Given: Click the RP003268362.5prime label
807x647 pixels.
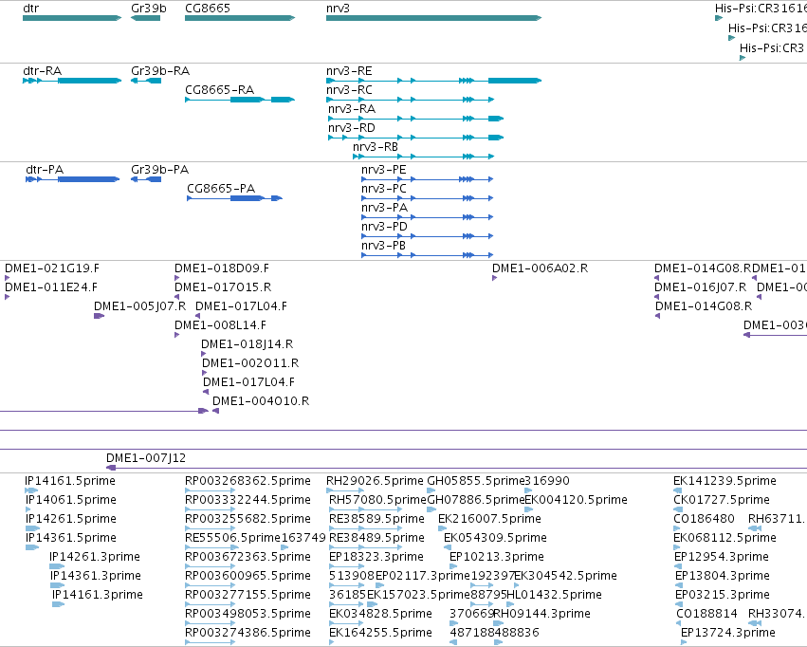Looking at the screenshot, I should pyautogui.click(x=248, y=481).
